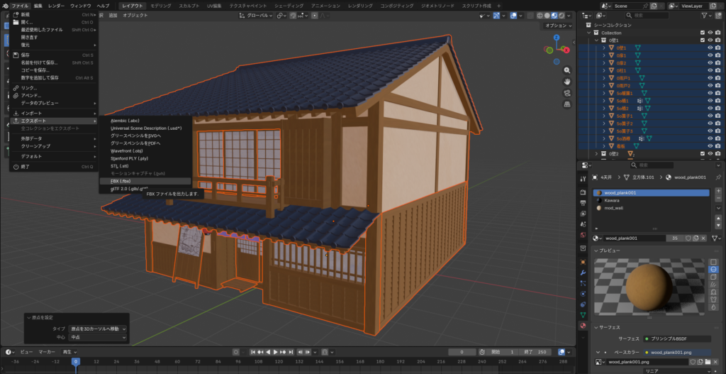Image resolution: width=726 pixels, height=374 pixels.
Task: Select the sphere preview shape icon
Action: [714, 270]
